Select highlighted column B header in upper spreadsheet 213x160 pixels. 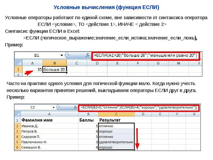[55, 63]
